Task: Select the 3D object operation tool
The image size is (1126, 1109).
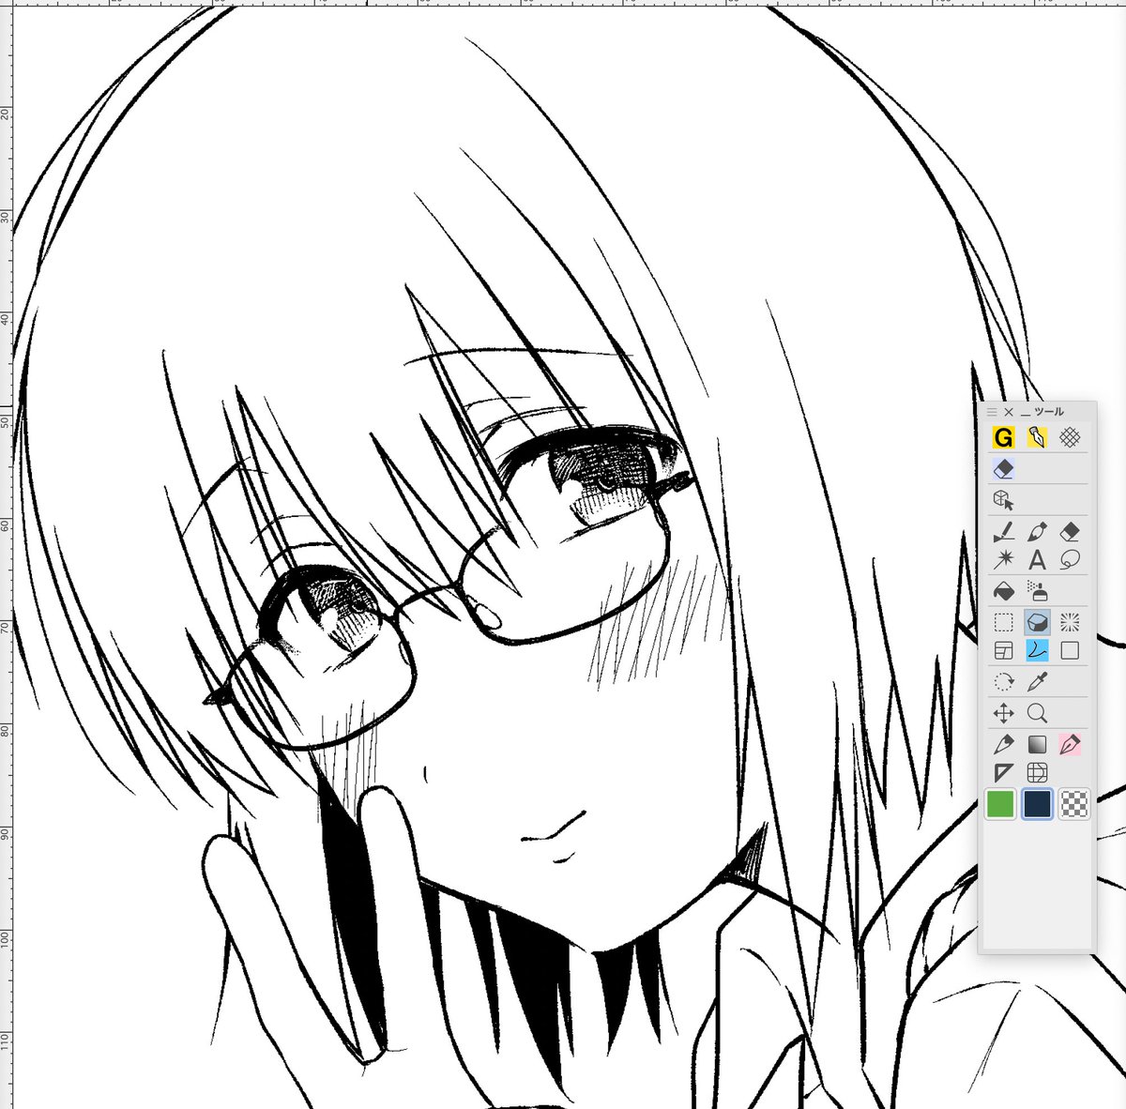Action: pyautogui.click(x=1003, y=499)
